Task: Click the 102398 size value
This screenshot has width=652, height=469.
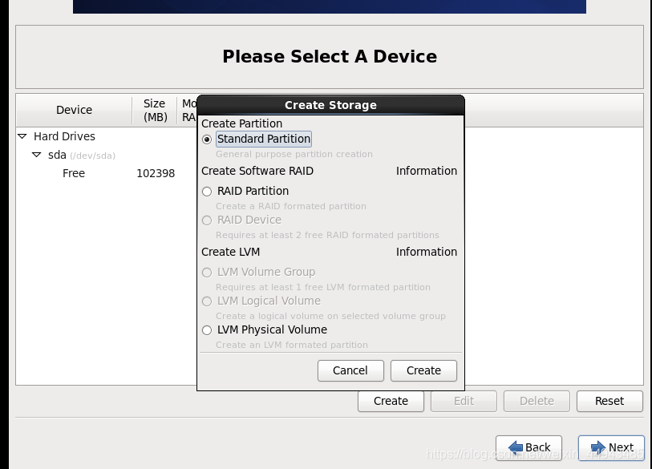Action: click(x=156, y=173)
